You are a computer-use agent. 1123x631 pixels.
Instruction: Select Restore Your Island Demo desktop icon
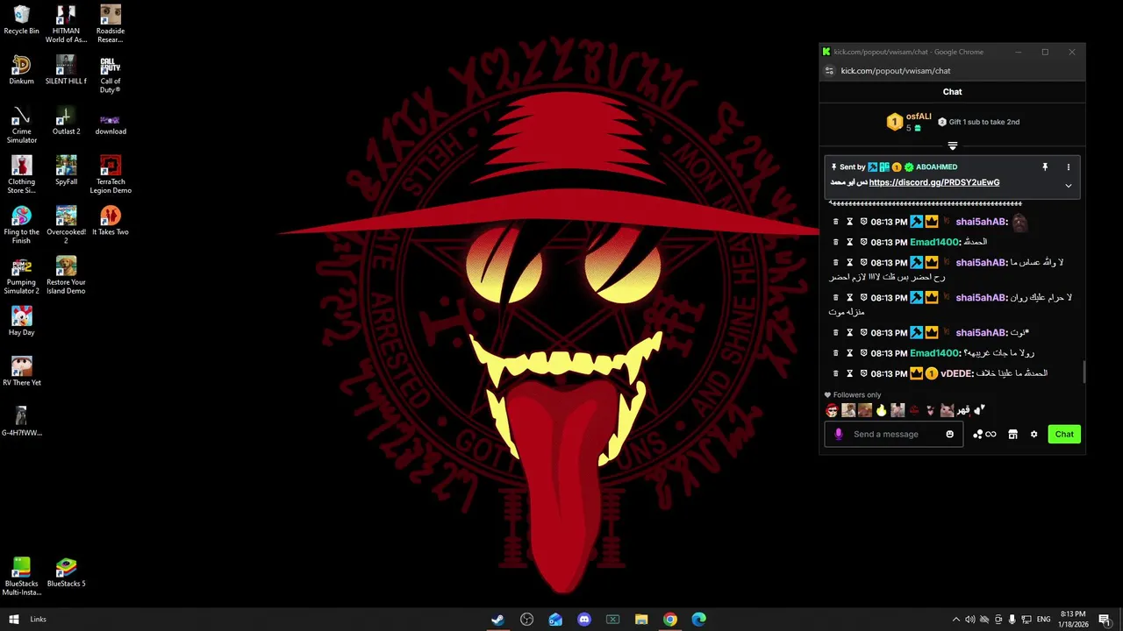coord(66,275)
